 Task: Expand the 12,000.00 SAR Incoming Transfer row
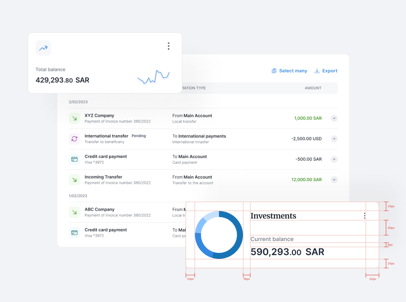(x=334, y=180)
